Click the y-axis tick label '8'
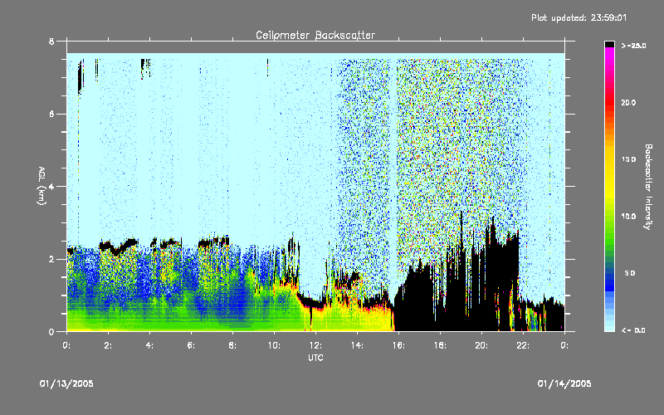This screenshot has width=664, height=415. [51, 41]
